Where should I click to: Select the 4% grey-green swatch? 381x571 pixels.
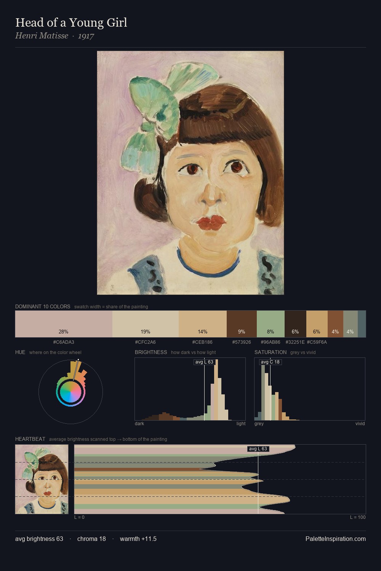[351, 324]
